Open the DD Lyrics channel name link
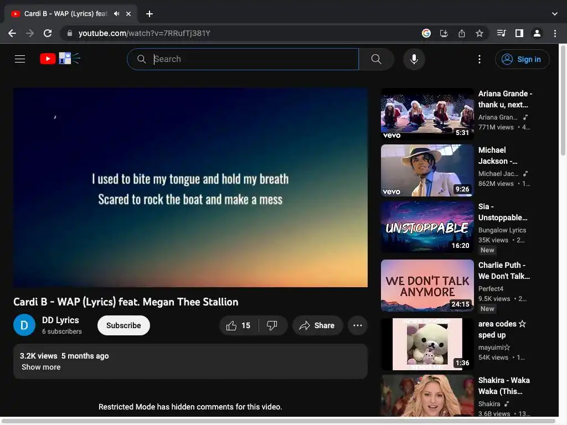567x425 pixels. tap(60, 320)
